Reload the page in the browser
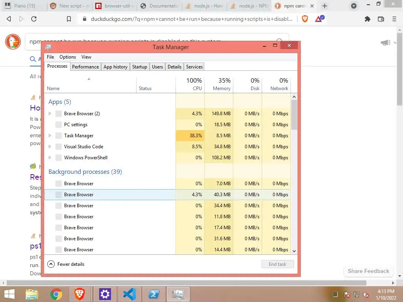 click(x=34, y=19)
